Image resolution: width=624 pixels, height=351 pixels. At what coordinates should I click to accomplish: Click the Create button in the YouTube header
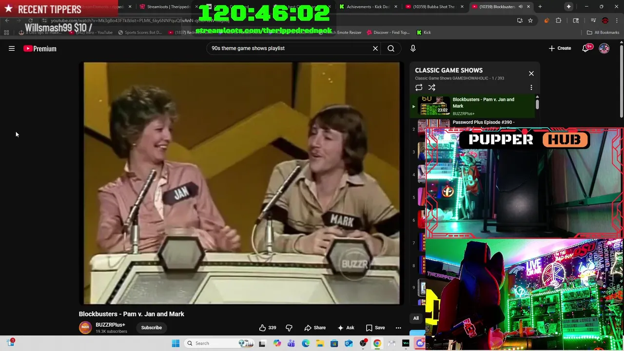point(560,48)
